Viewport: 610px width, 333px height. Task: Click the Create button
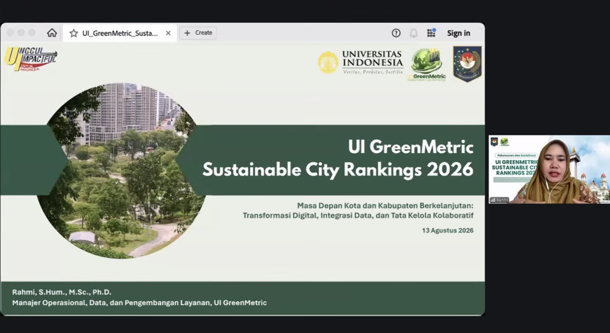pyautogui.click(x=198, y=33)
